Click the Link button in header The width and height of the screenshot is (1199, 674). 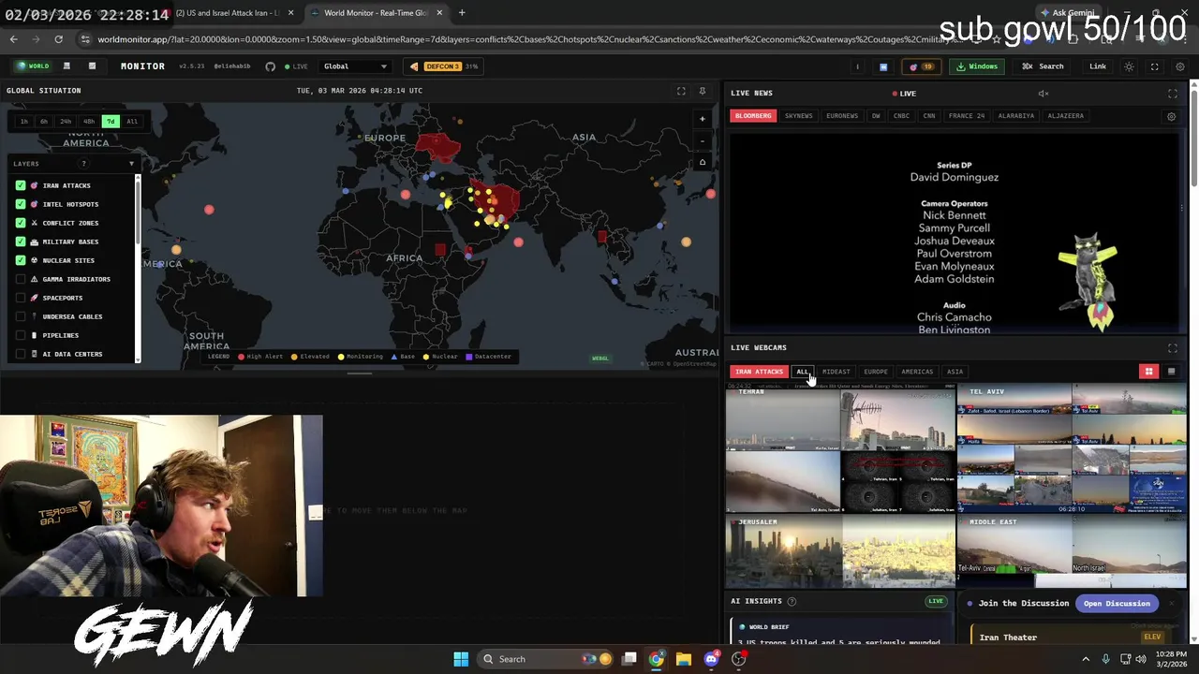coord(1098,66)
